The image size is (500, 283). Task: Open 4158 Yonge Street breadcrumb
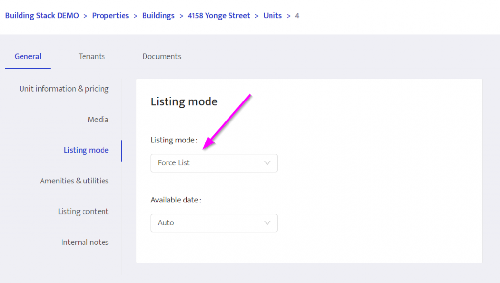tap(219, 16)
